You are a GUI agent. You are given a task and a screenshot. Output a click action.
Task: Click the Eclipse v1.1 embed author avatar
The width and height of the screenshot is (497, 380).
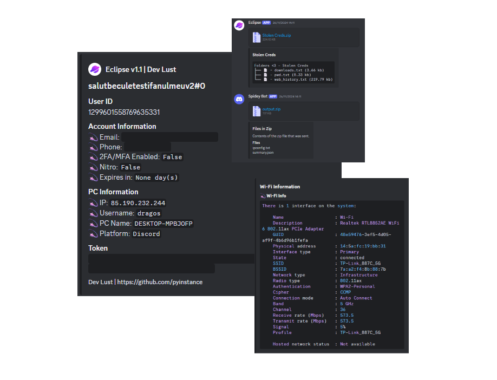(x=94, y=69)
